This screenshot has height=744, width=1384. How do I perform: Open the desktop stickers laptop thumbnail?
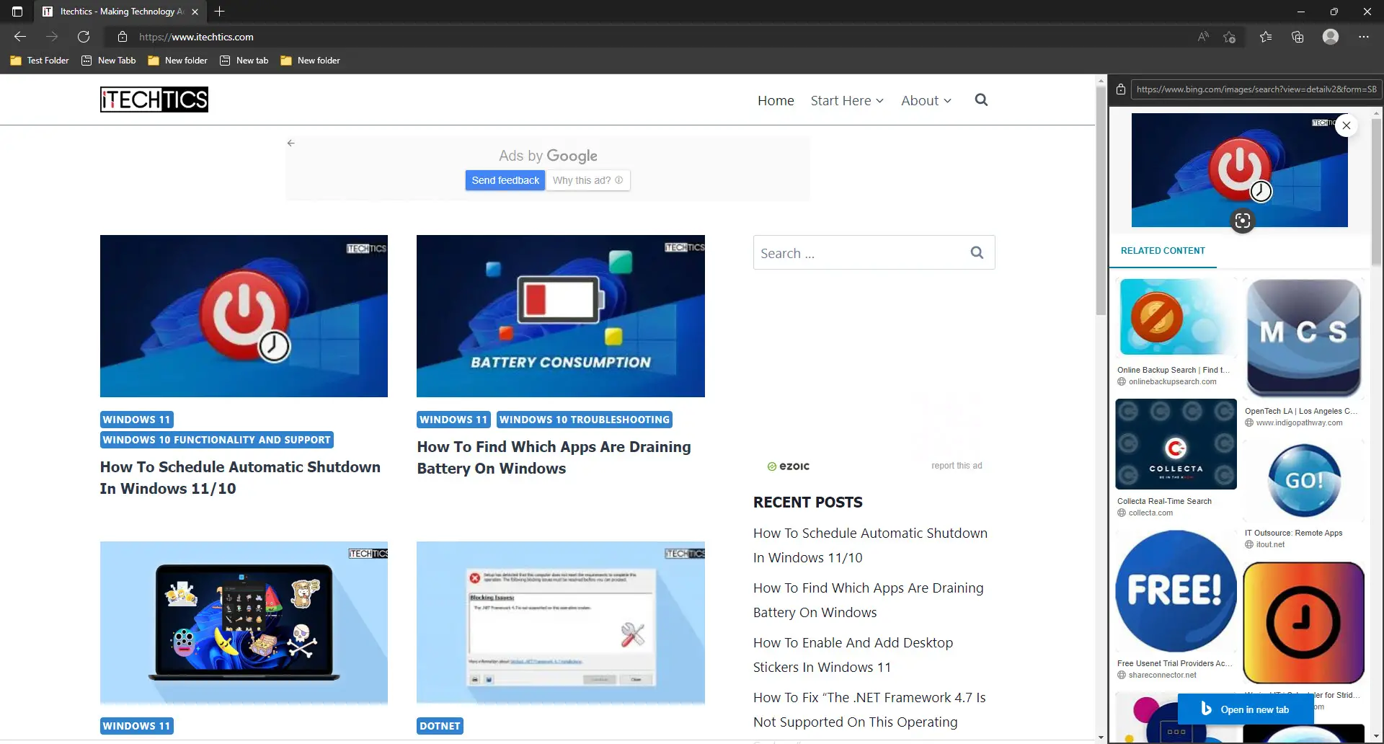tap(244, 623)
